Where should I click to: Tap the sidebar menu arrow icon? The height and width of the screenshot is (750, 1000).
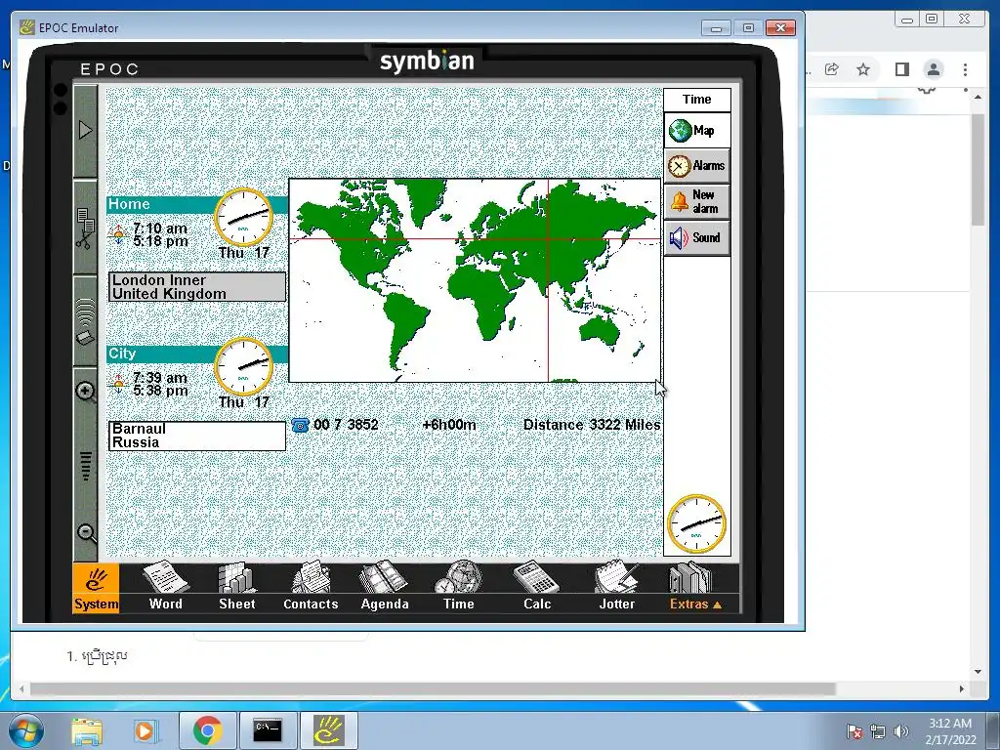[x=86, y=131]
